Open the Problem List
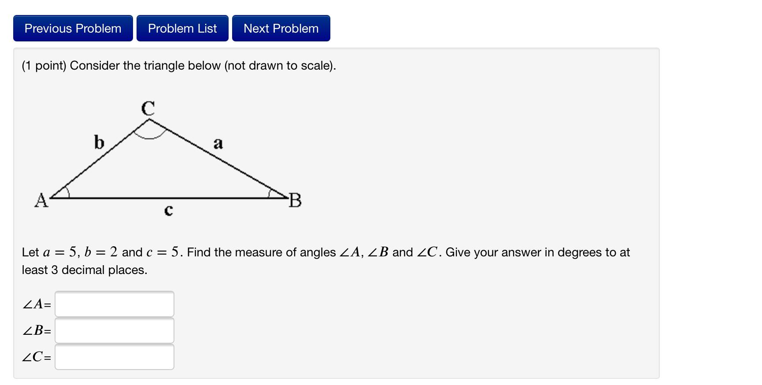Image resolution: width=762 pixels, height=385 pixels. [182, 28]
